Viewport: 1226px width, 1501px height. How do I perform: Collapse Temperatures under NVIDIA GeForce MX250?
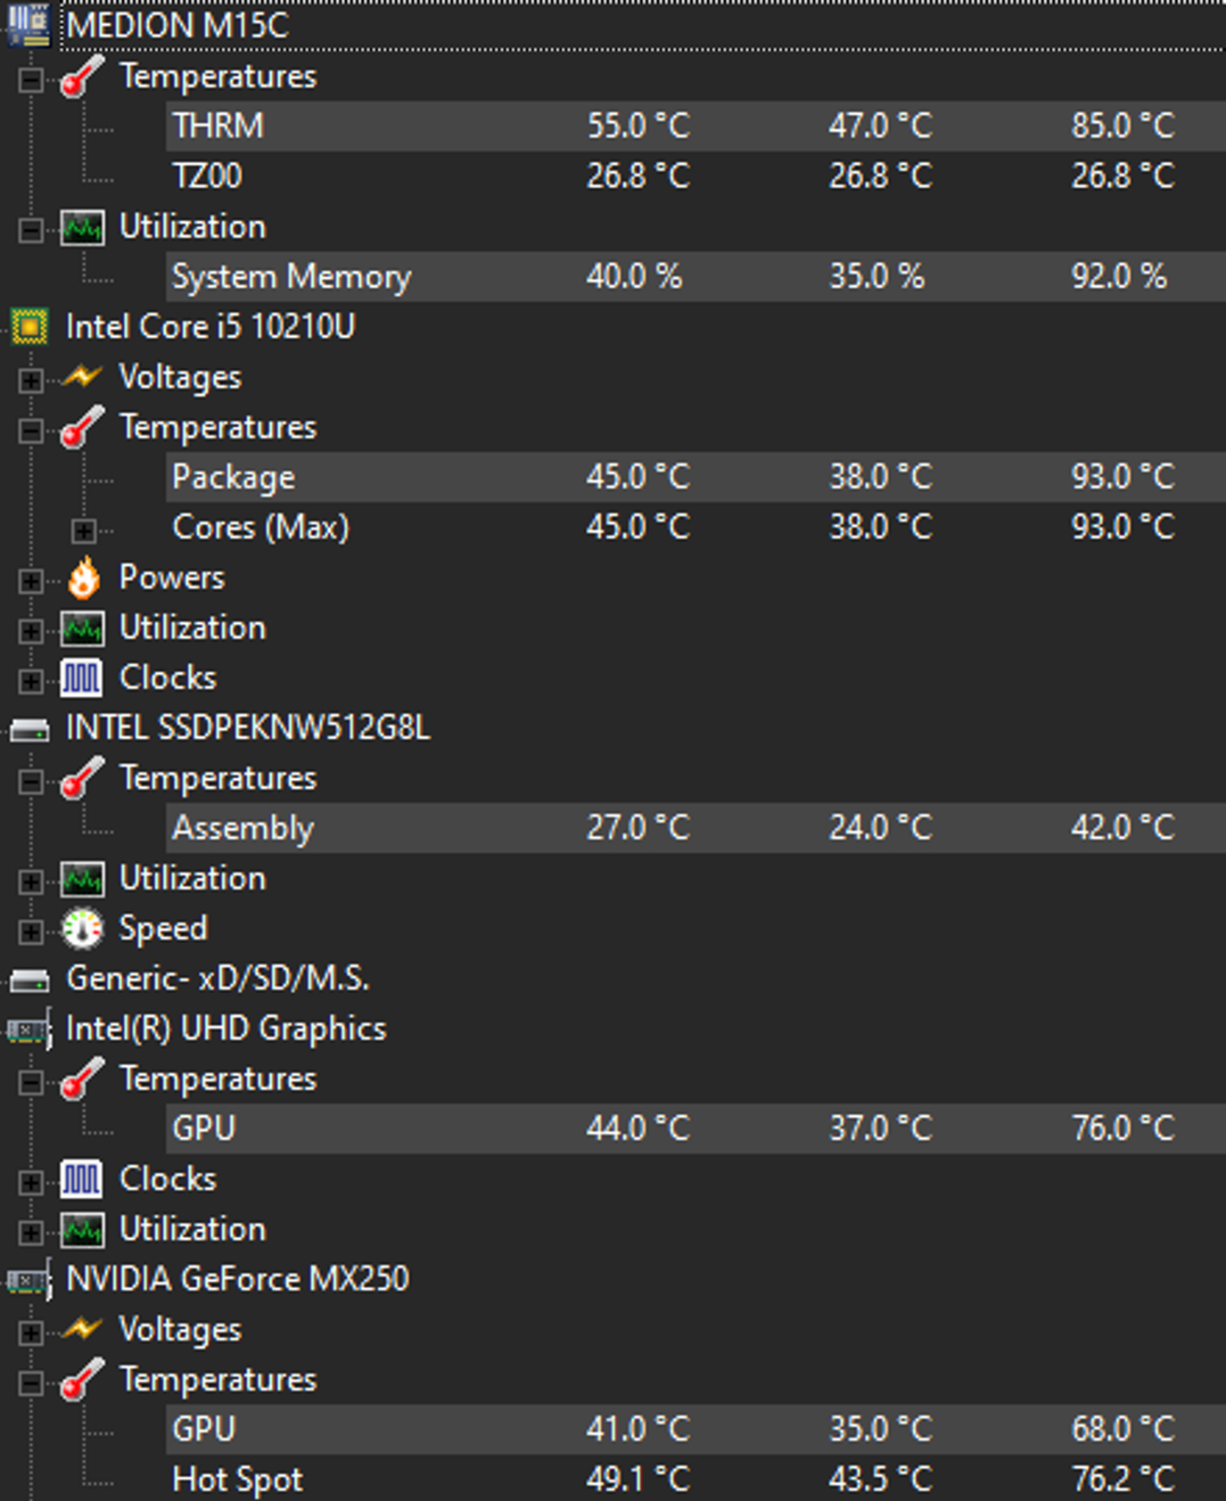point(30,1383)
